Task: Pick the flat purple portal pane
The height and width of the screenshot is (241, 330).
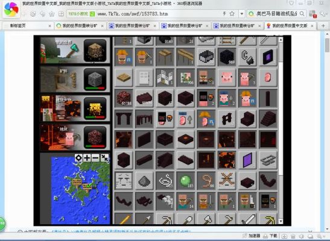Action: pyautogui.click(x=247, y=160)
